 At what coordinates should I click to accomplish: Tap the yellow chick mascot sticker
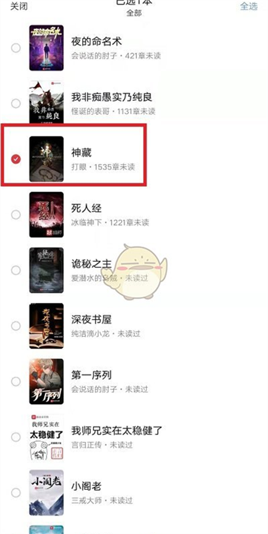click(x=139, y=272)
